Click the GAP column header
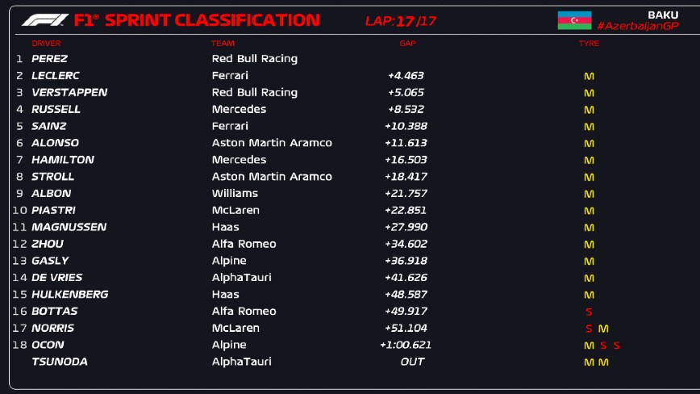This screenshot has height=394, width=700. 407,44
